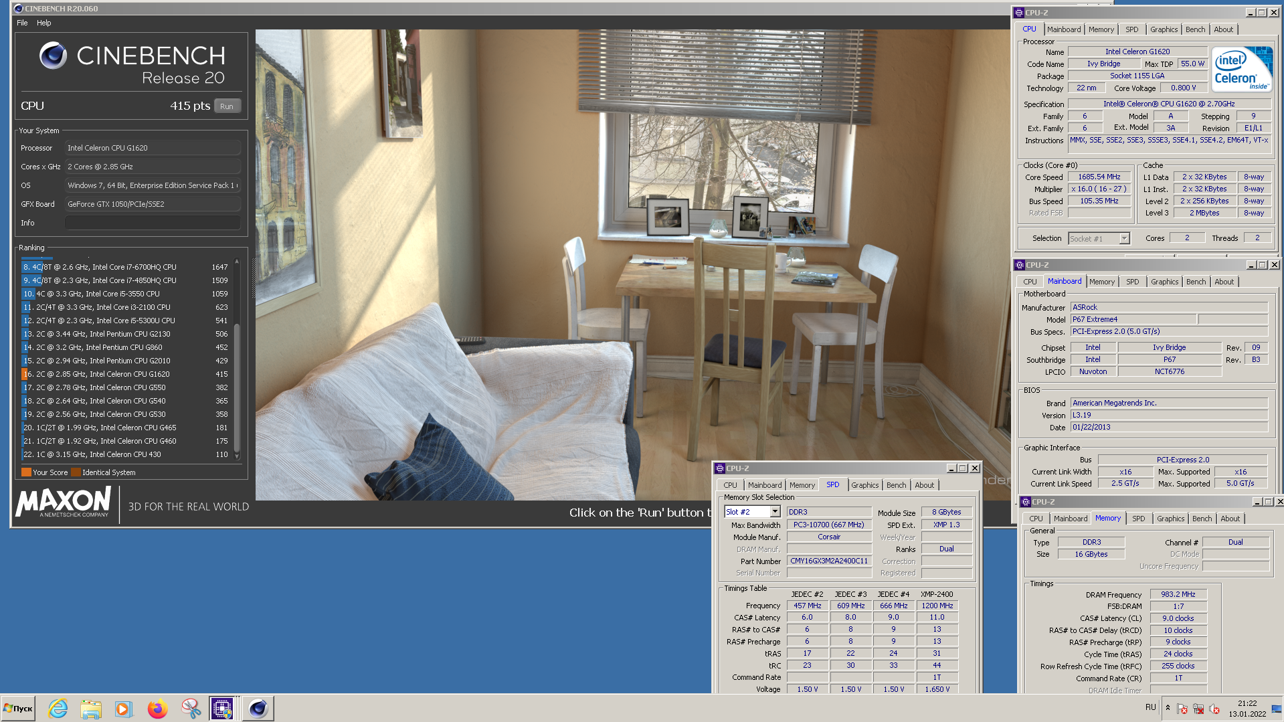Screen dimensions: 1284x722
Task: Switch to SPD tab in the CPU-Z window showing the Memory tab
Action: (1138, 519)
